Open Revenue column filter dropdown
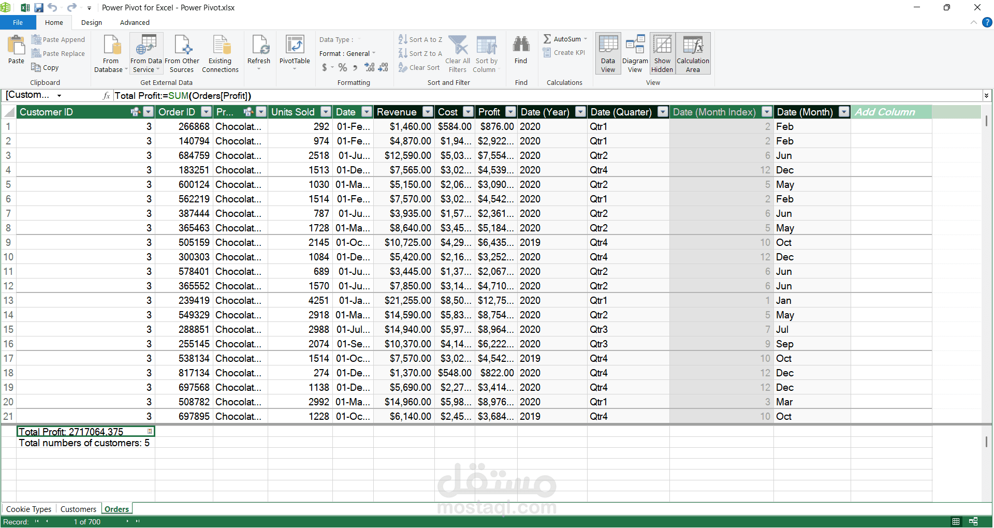994x528 pixels. (428, 112)
